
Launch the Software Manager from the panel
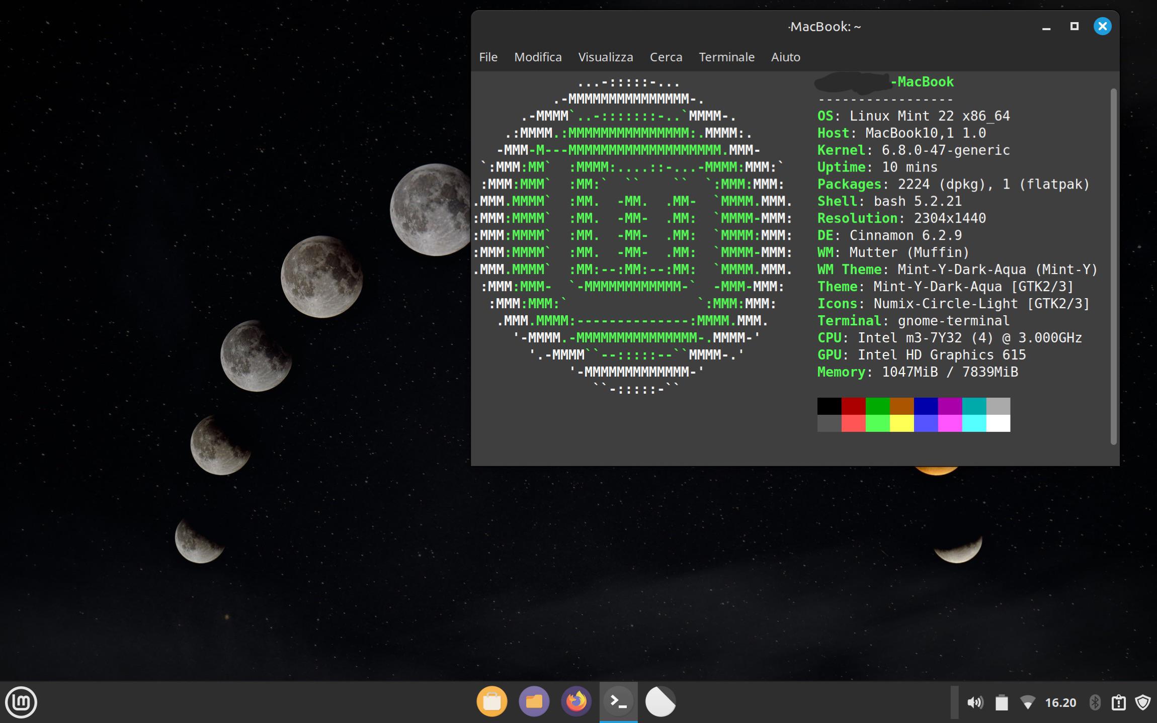click(x=492, y=701)
